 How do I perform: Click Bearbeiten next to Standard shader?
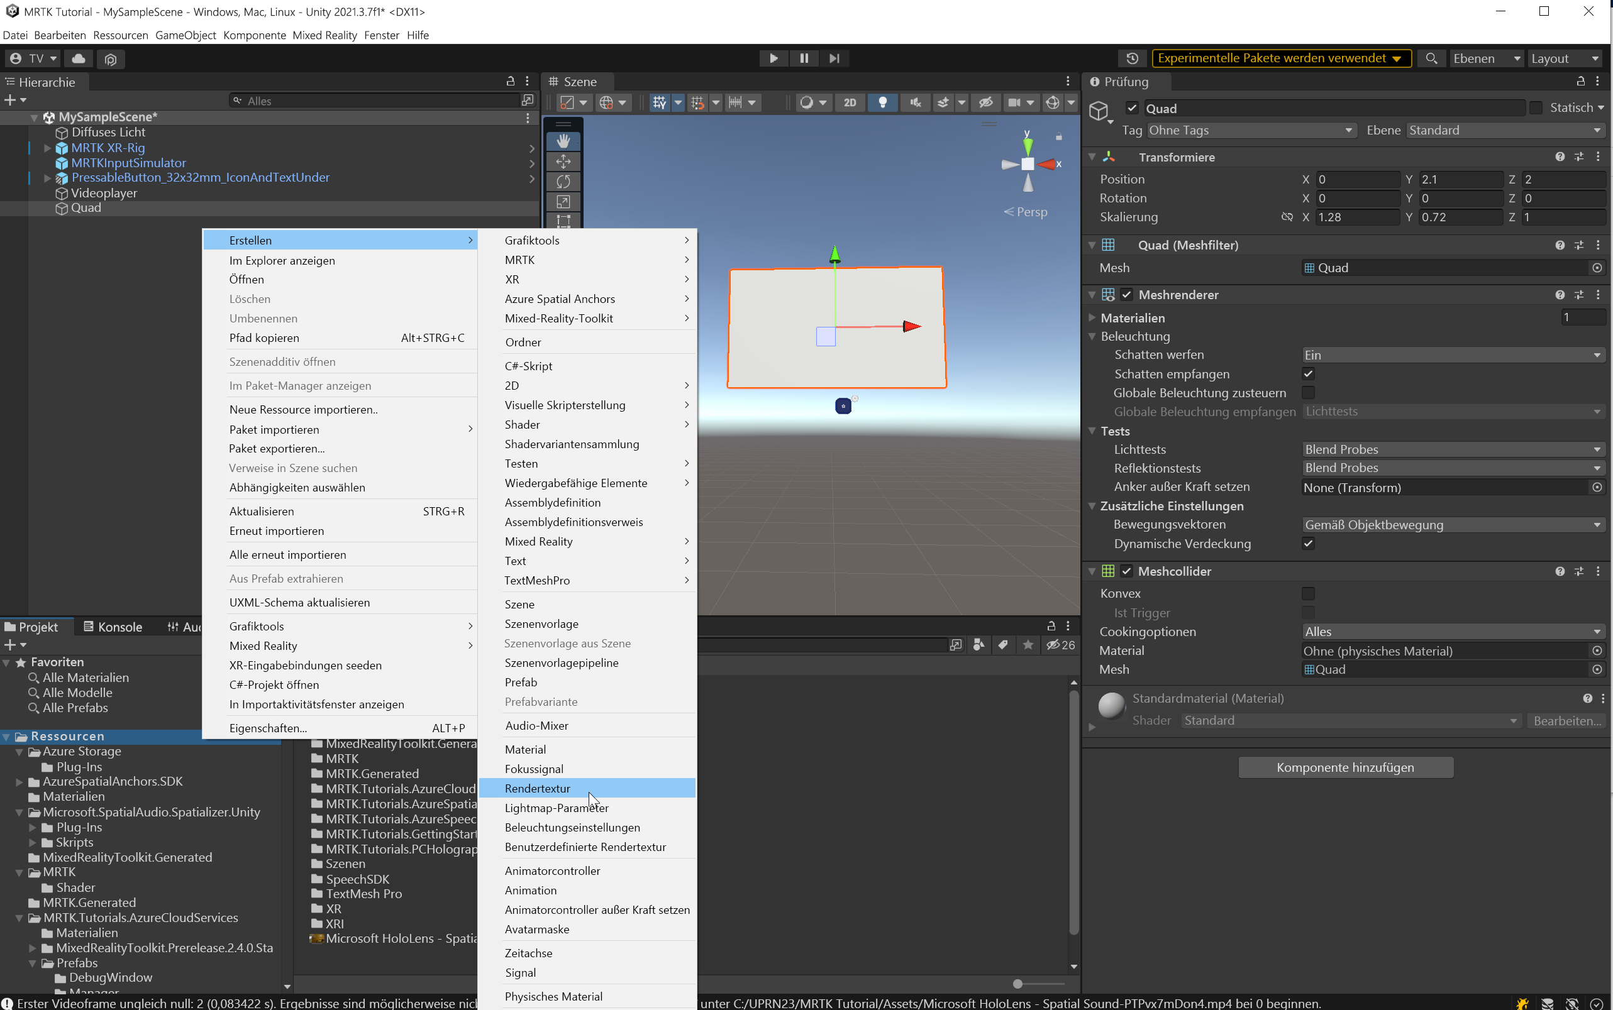click(x=1566, y=720)
